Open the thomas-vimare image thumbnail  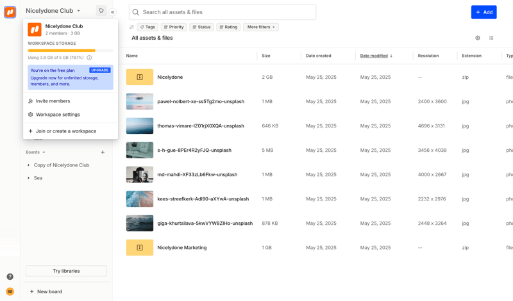(x=140, y=126)
